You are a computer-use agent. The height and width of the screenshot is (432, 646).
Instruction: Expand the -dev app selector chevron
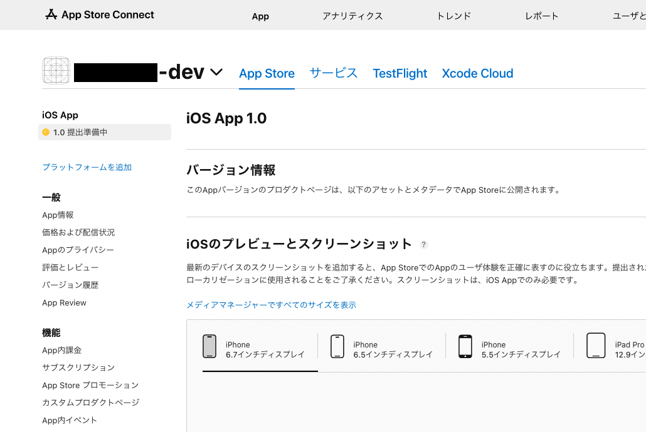point(216,73)
